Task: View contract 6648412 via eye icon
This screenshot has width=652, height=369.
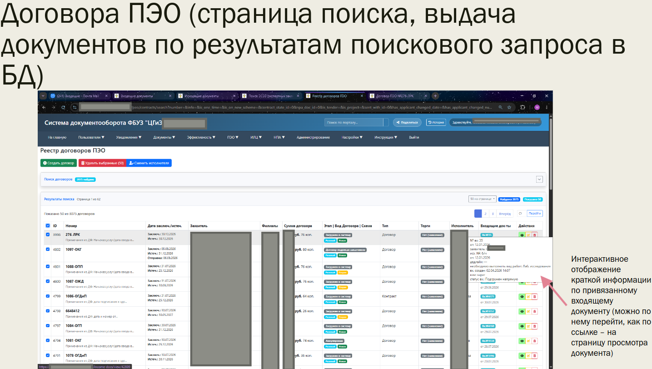Action: 522,311
